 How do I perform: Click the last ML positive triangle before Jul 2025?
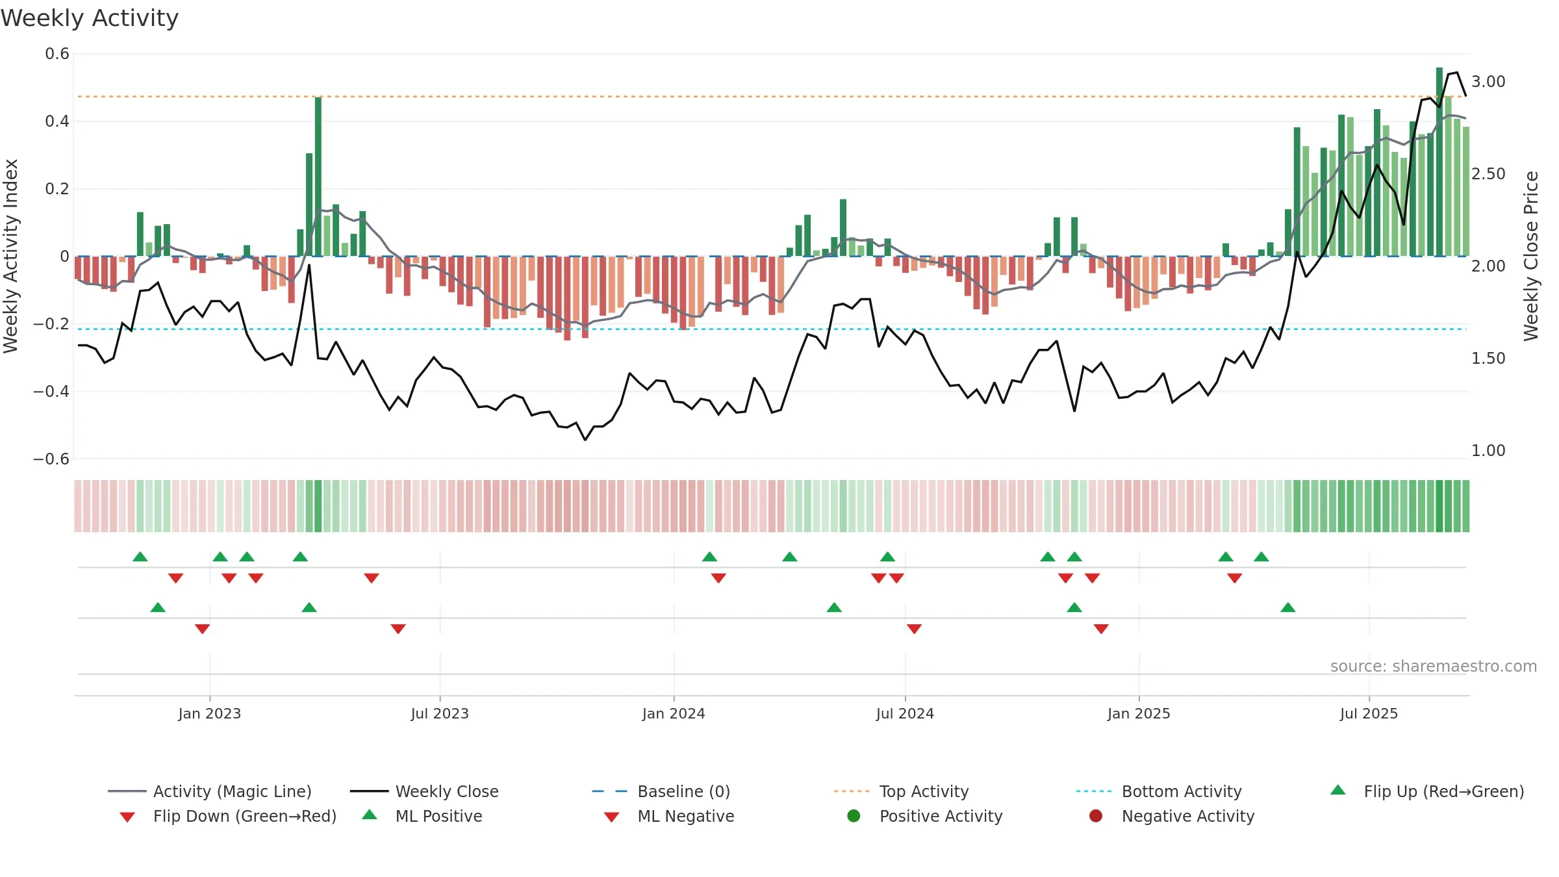[x=1288, y=607]
